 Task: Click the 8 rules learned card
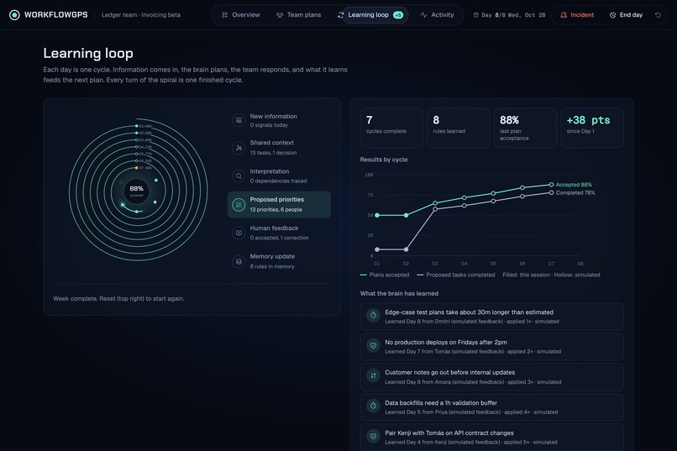click(x=458, y=128)
